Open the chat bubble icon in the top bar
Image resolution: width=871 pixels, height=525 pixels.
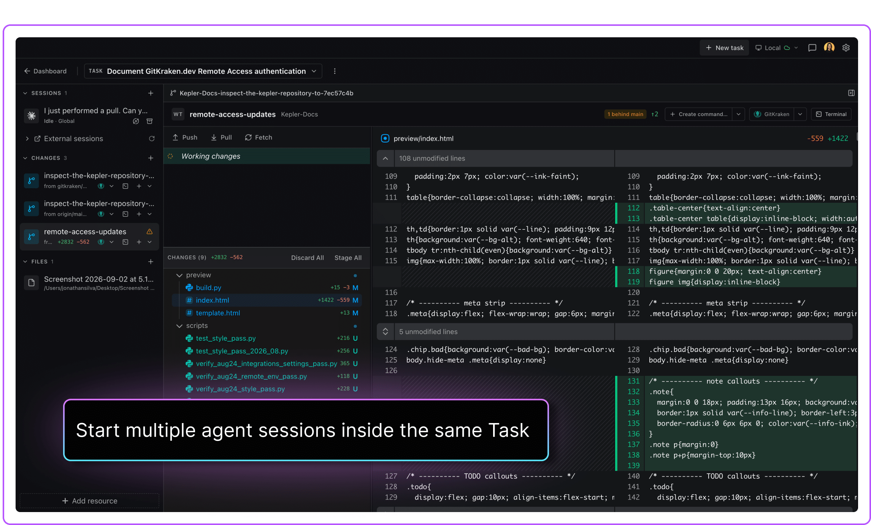(812, 48)
